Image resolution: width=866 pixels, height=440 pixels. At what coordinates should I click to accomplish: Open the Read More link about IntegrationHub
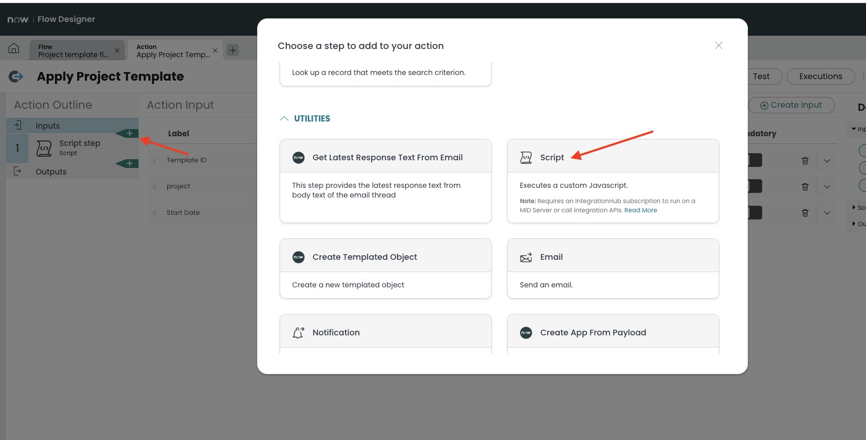tap(641, 210)
